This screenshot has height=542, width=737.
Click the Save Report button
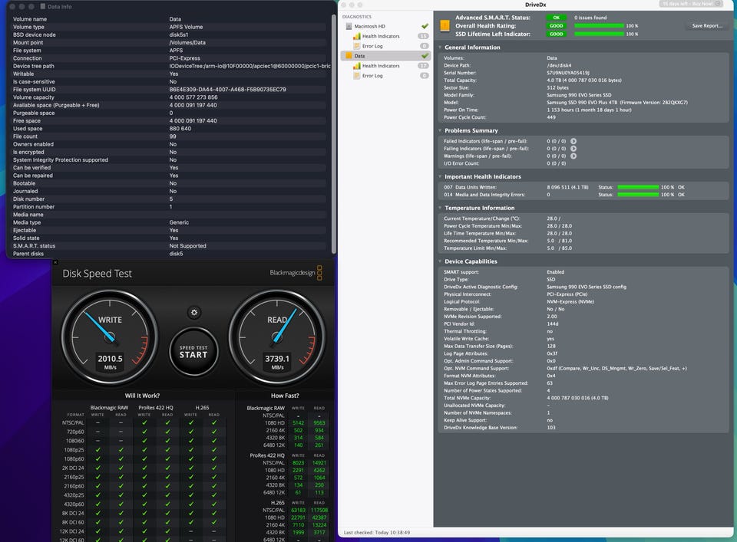point(707,26)
